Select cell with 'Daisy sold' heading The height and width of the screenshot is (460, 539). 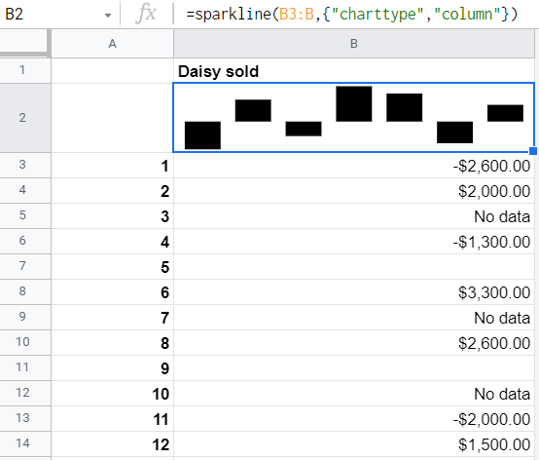[x=354, y=71]
